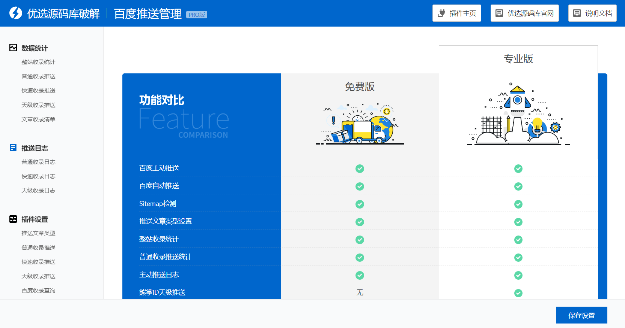The width and height of the screenshot is (625, 328).
Task: Click free version checkmark for 百度主动推送
Action: pos(360,168)
